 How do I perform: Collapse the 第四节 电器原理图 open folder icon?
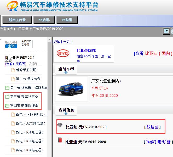pyautogui.click(x=7, y=106)
